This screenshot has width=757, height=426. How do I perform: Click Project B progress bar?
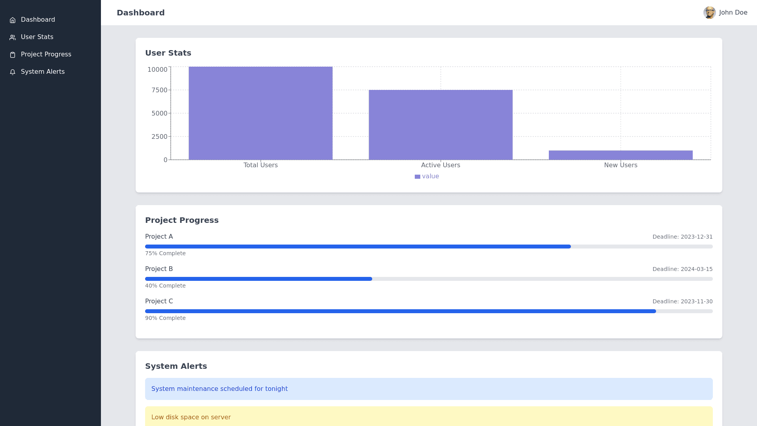pyautogui.click(x=429, y=279)
